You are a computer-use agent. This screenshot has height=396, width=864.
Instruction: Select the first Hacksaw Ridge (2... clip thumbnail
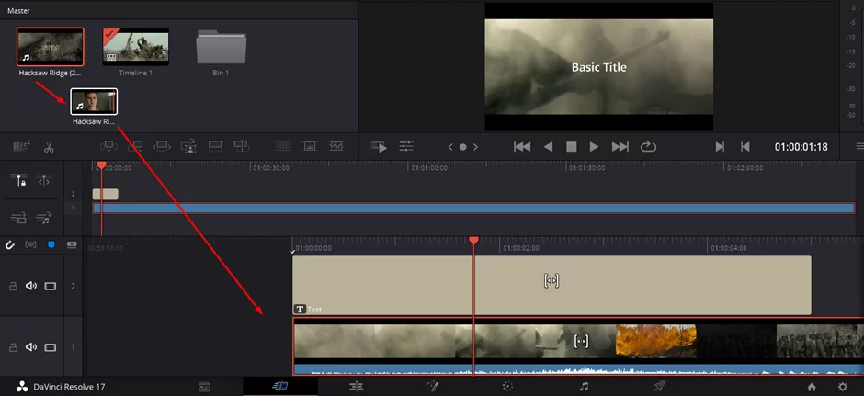coord(51,48)
